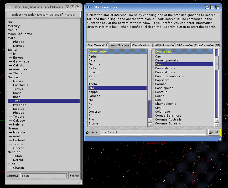Click the depth gadget of Star selection window

pos(217,7)
